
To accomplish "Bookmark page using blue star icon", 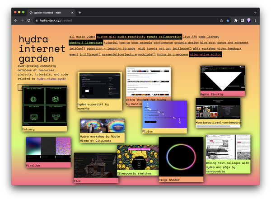I will 228,20.
